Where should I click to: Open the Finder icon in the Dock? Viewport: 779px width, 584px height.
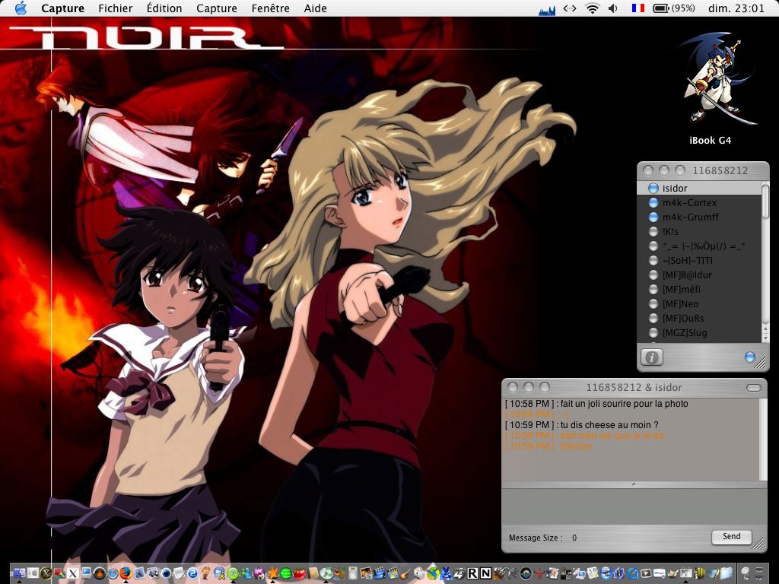coord(19,573)
